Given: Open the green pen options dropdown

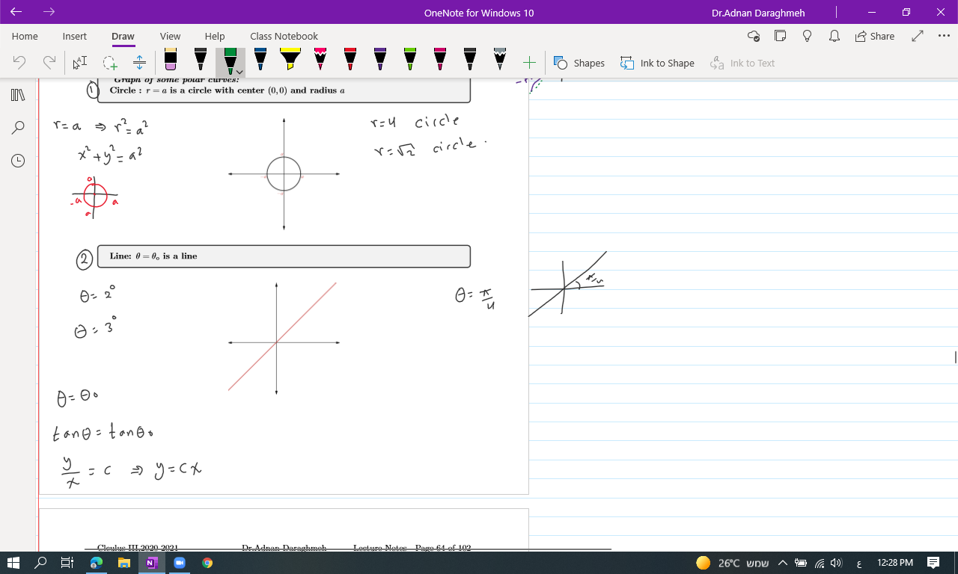Looking at the screenshot, I should 239,72.
